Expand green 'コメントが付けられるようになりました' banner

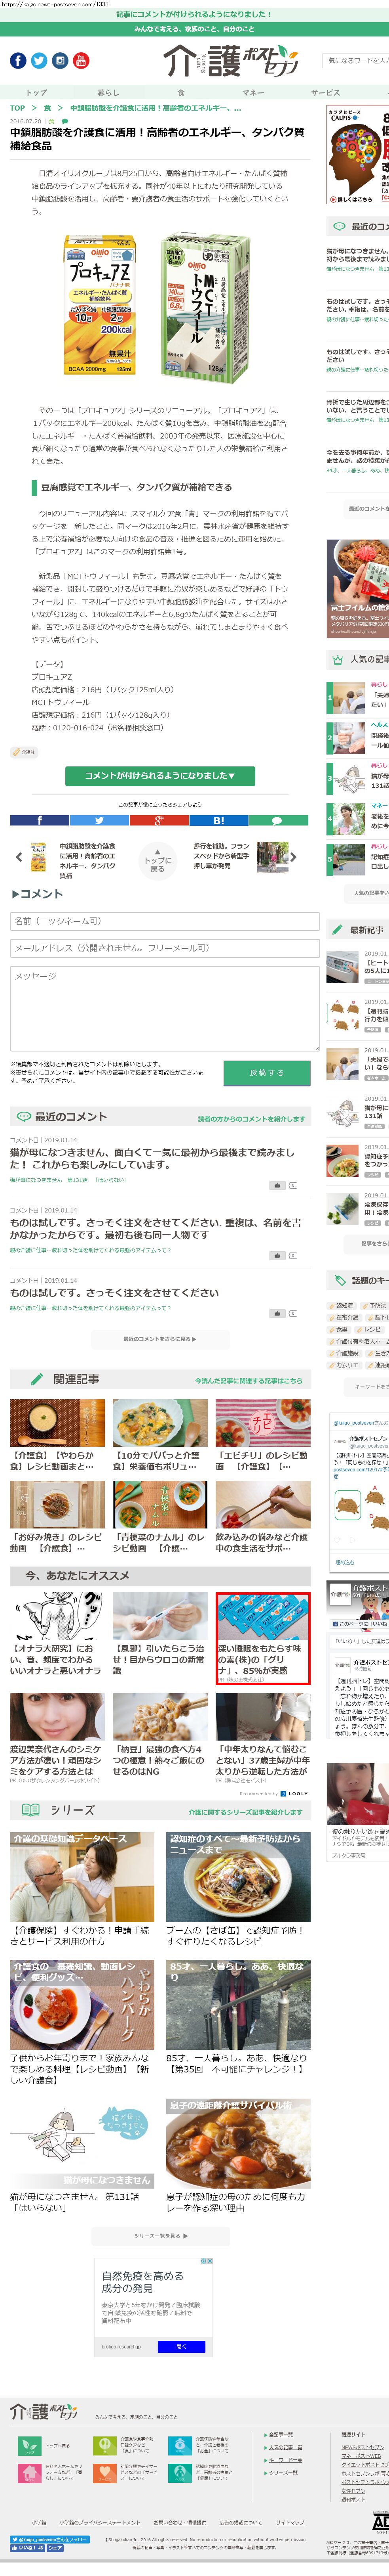coord(159,776)
